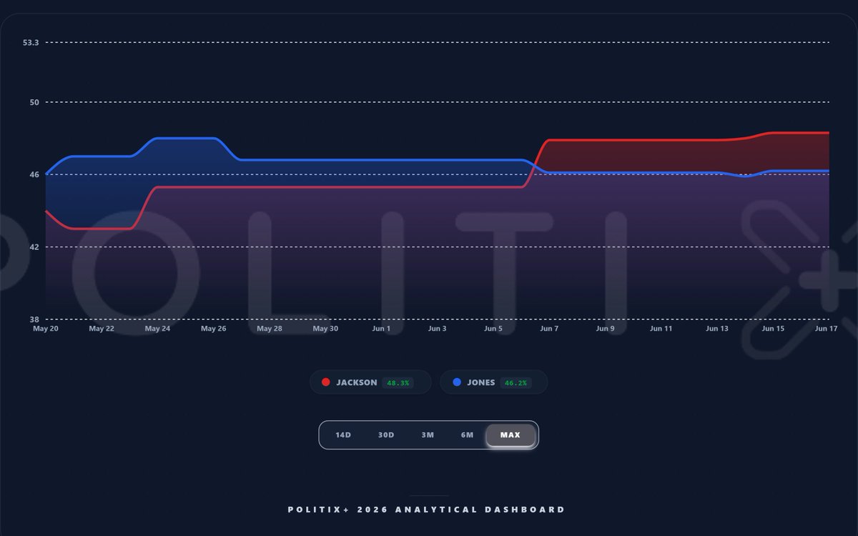Click the May 22 axis label
This screenshot has height=536, width=858.
tap(102, 329)
